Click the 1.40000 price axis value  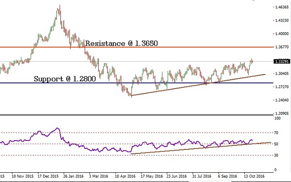click(x=282, y=34)
